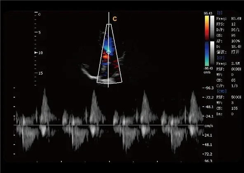Screen dimensions: 244x173
Task: Click the B-mode GN 95 gain value
Action: click(233, 35)
